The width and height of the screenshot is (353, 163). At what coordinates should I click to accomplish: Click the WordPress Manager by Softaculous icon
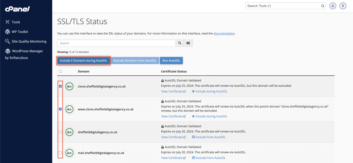pos(8,51)
